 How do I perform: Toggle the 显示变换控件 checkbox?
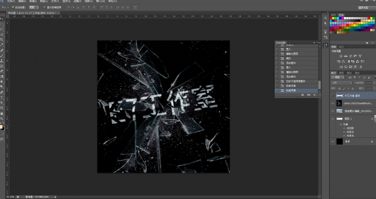pyautogui.click(x=44, y=7)
